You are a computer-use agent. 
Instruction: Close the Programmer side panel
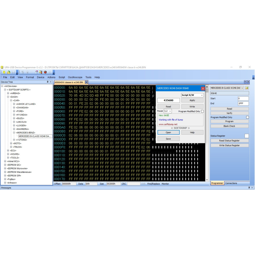pos(248,82)
